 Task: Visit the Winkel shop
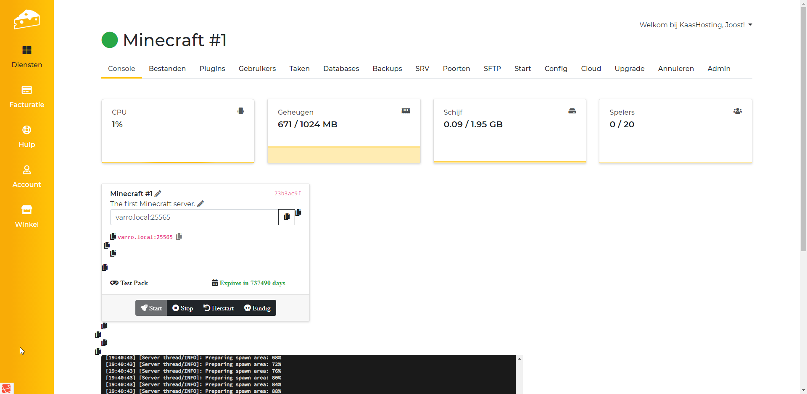click(27, 216)
